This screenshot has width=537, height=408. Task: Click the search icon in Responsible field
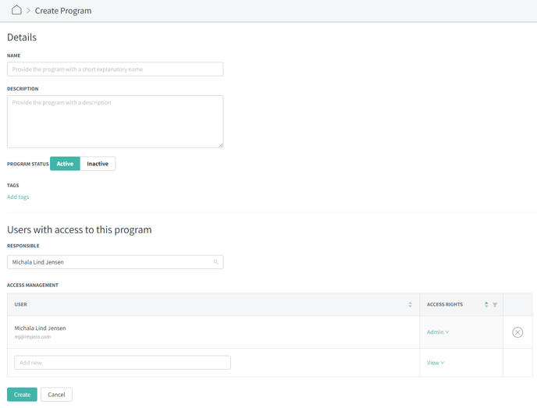coord(215,262)
